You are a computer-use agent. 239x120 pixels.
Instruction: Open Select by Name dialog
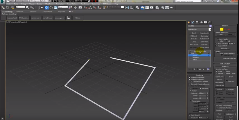click(32, 8)
